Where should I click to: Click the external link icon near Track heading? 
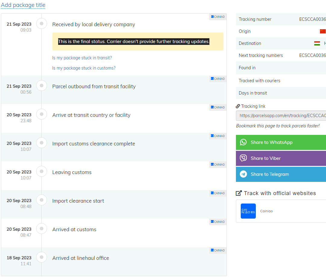point(239,193)
